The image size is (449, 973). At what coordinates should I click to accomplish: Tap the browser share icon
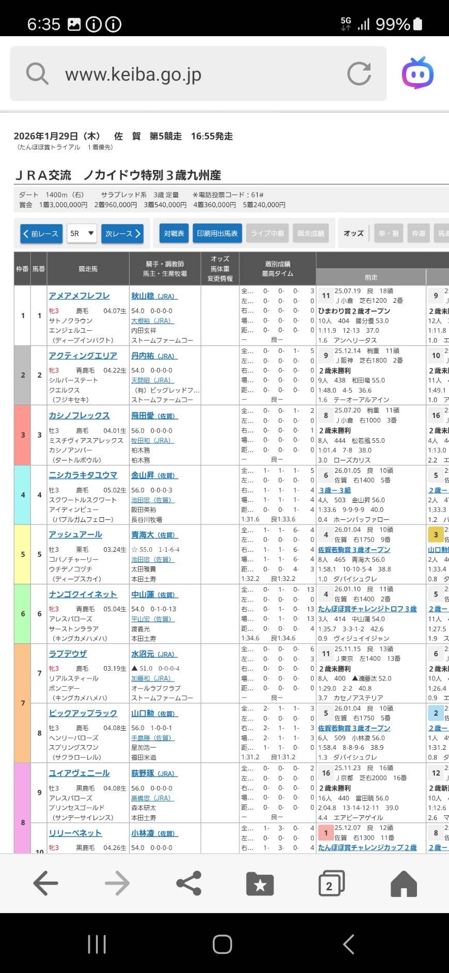tap(189, 883)
